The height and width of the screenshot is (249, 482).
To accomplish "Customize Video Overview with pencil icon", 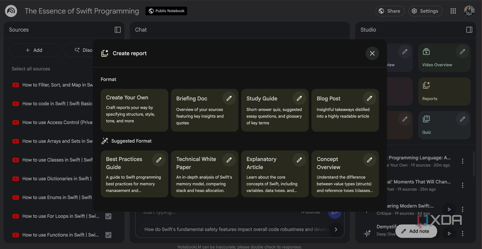I will point(462,51).
